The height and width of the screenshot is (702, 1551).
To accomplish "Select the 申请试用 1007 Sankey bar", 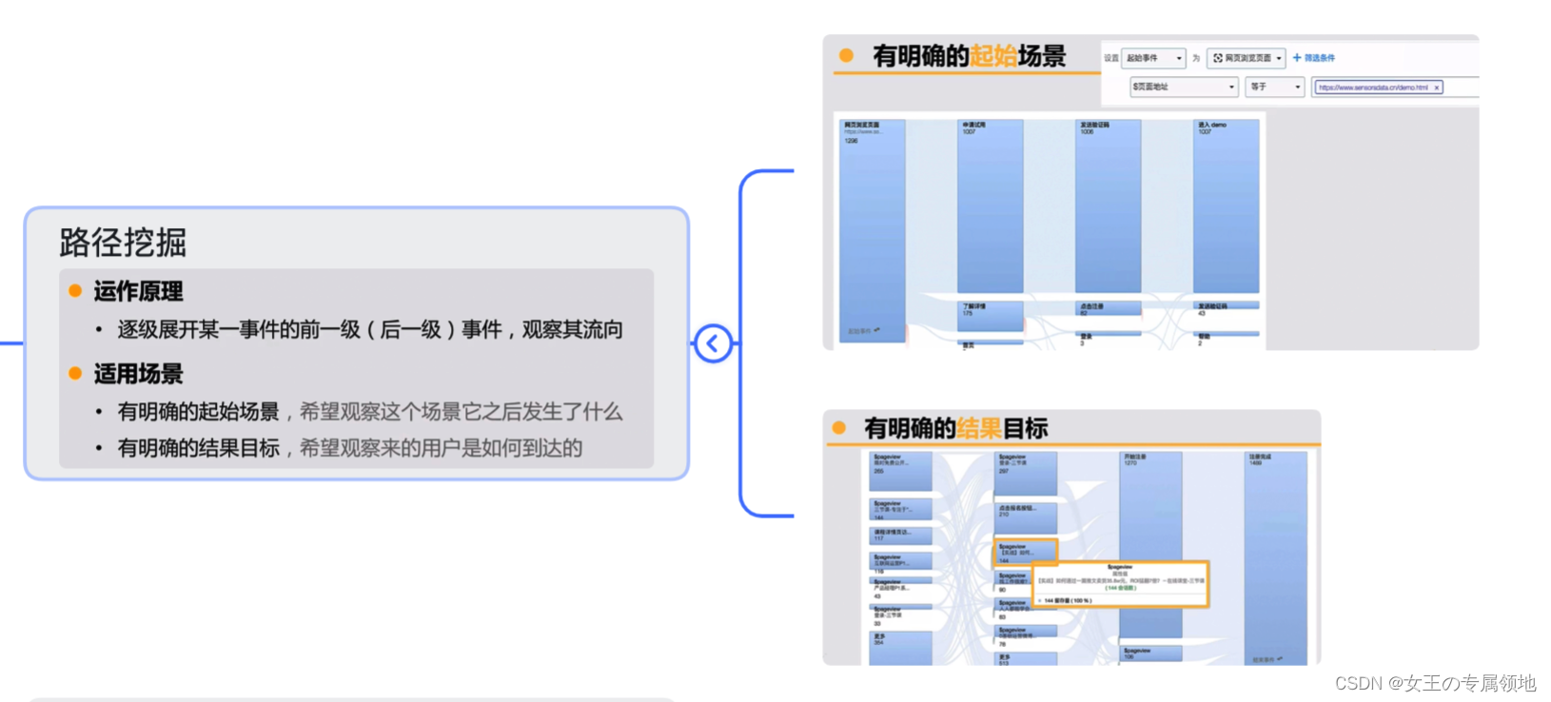I will tap(991, 206).
